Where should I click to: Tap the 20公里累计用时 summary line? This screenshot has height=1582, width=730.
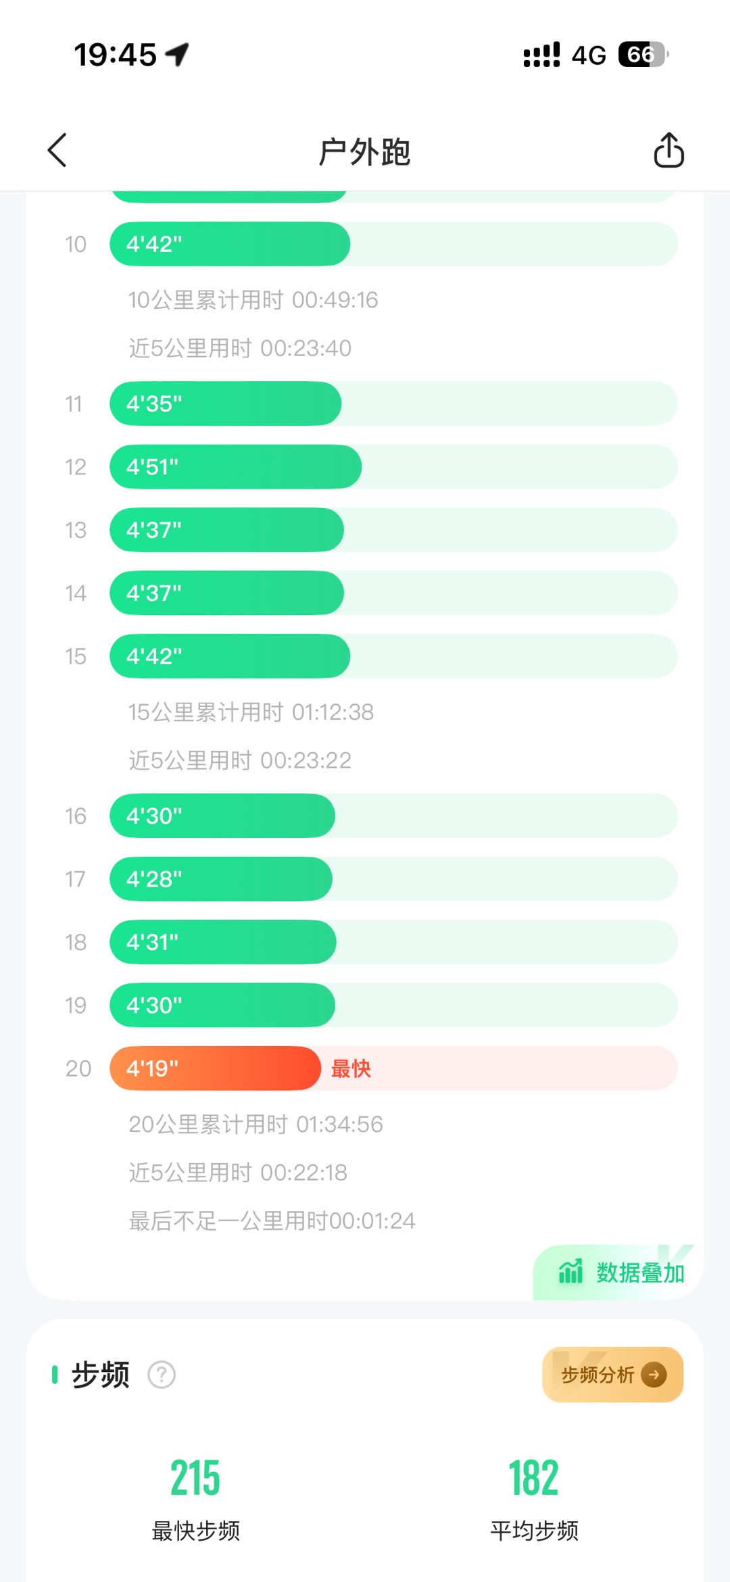[255, 1124]
